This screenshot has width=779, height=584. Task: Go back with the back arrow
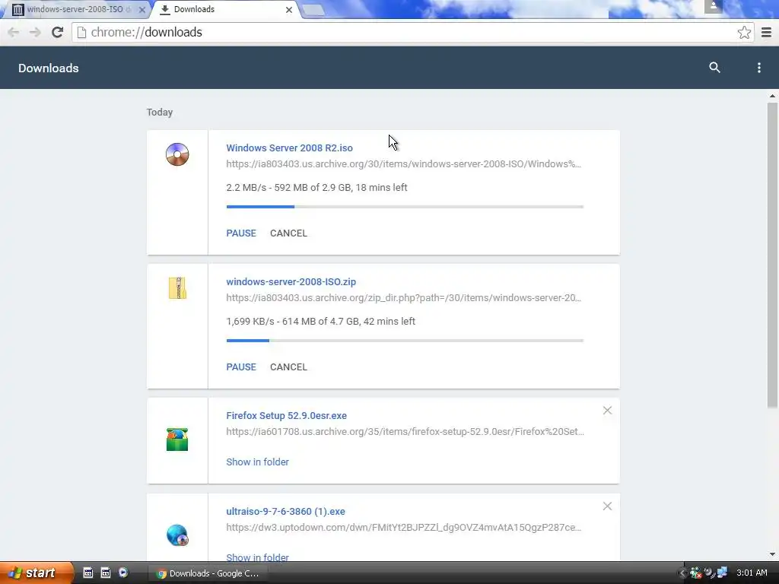point(14,32)
